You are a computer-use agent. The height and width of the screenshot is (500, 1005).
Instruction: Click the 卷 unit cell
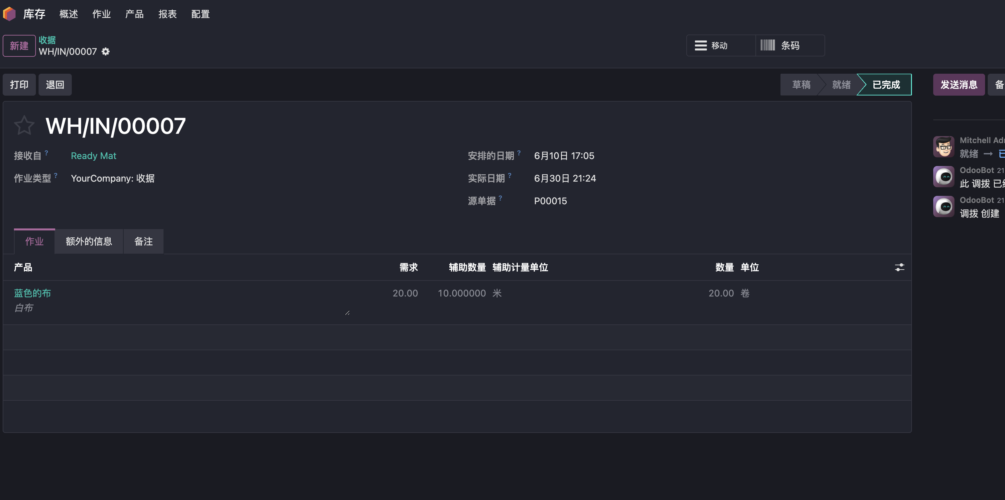tap(745, 293)
